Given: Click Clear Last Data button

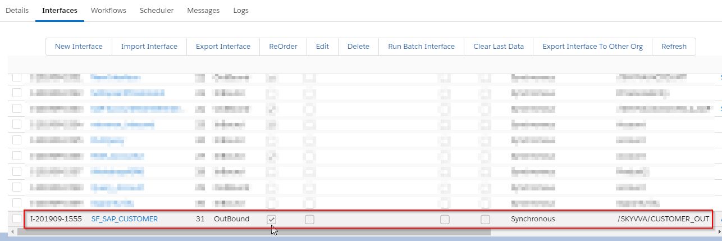Looking at the screenshot, I should (x=499, y=47).
